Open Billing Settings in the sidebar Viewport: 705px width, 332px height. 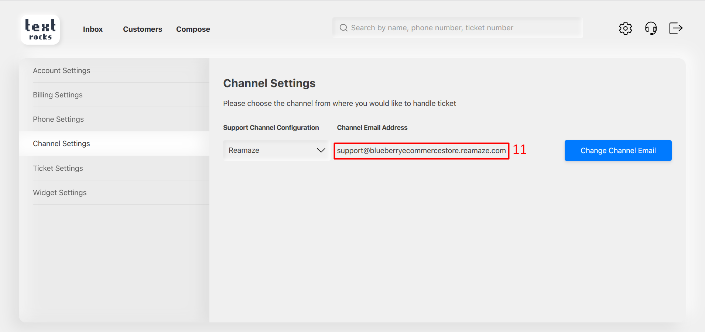point(58,95)
